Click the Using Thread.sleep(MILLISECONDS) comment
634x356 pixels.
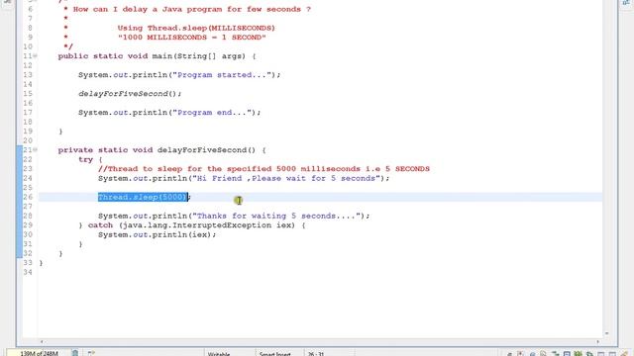coord(196,28)
